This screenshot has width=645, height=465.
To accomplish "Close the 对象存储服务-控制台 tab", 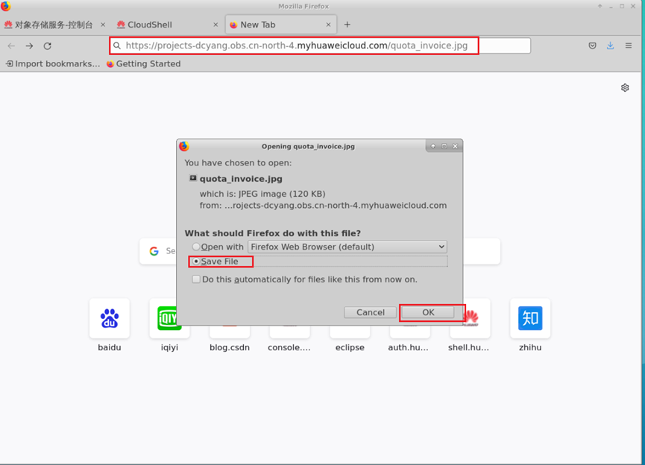I will [103, 25].
